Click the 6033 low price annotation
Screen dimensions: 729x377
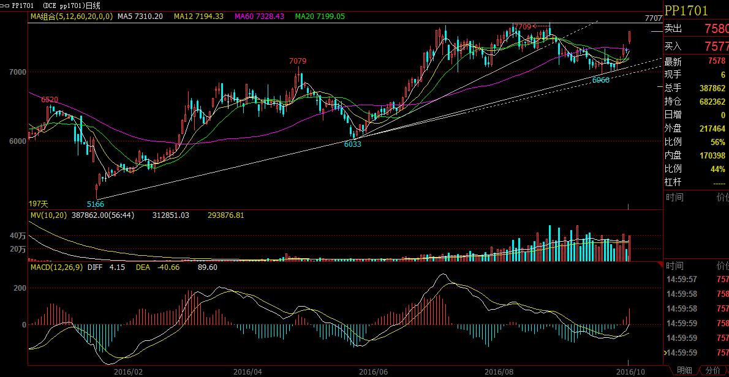[353, 144]
